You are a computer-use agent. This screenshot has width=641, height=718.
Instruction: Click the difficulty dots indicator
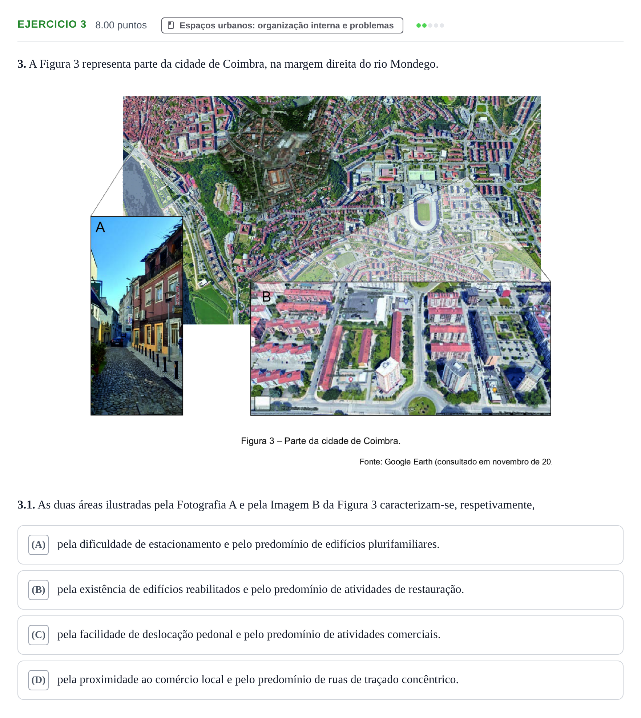click(430, 25)
